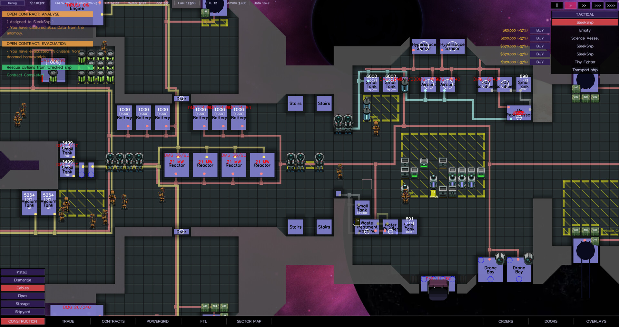Click the upper Door between rooms
This screenshot has height=327, width=619.
182,98
